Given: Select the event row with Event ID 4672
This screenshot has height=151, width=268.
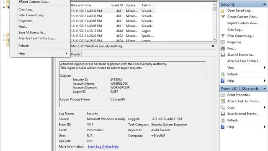Looking at the screenshot, I should 113,36.
